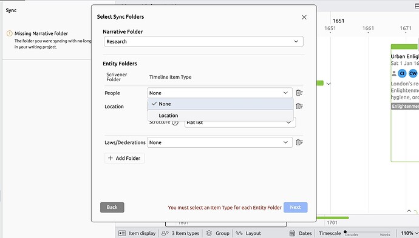
Task: Click the bold 1651 timeline header label
Action: coord(338,21)
